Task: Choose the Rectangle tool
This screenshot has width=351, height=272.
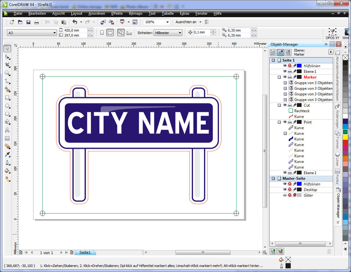Action: point(8,98)
